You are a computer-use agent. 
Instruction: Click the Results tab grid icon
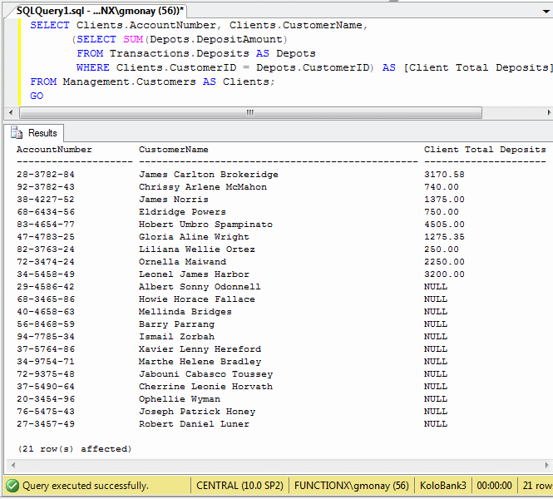[17, 133]
